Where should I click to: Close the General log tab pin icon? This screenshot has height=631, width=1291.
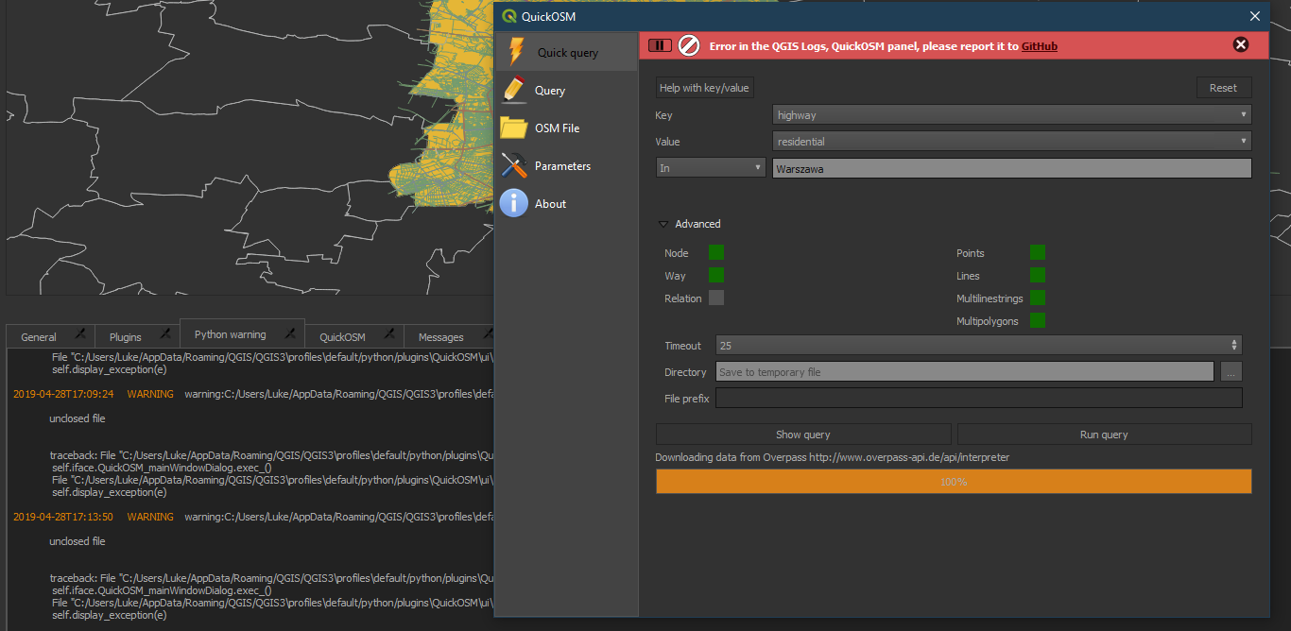click(x=80, y=334)
